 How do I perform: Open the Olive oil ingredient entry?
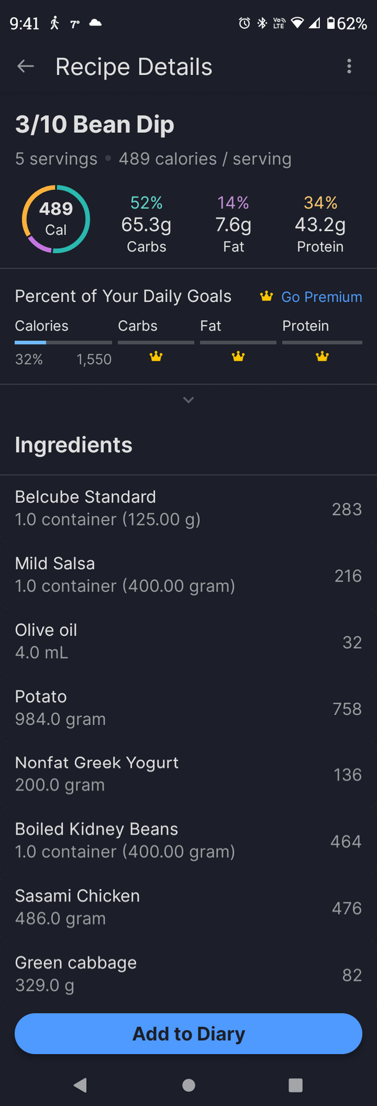(188, 641)
